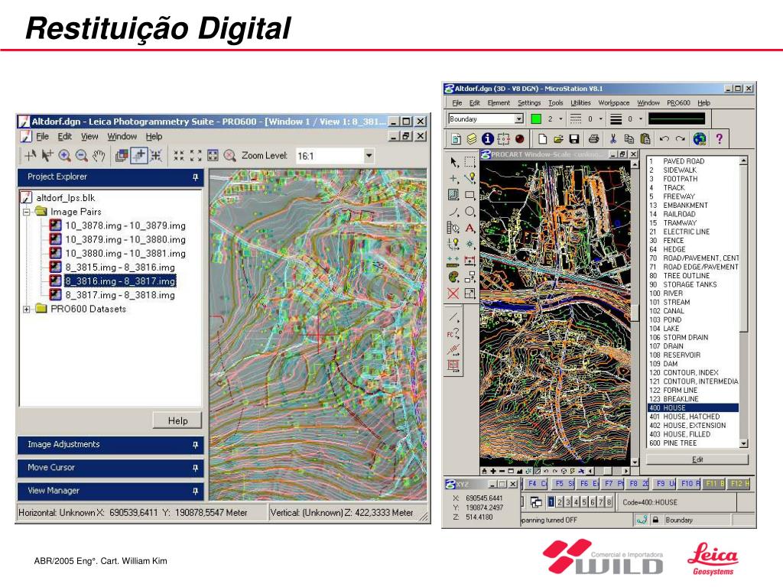Screen dimensions: 783x587
Task: Click the globe icon in MicroStation toolbar
Action: [x=700, y=139]
